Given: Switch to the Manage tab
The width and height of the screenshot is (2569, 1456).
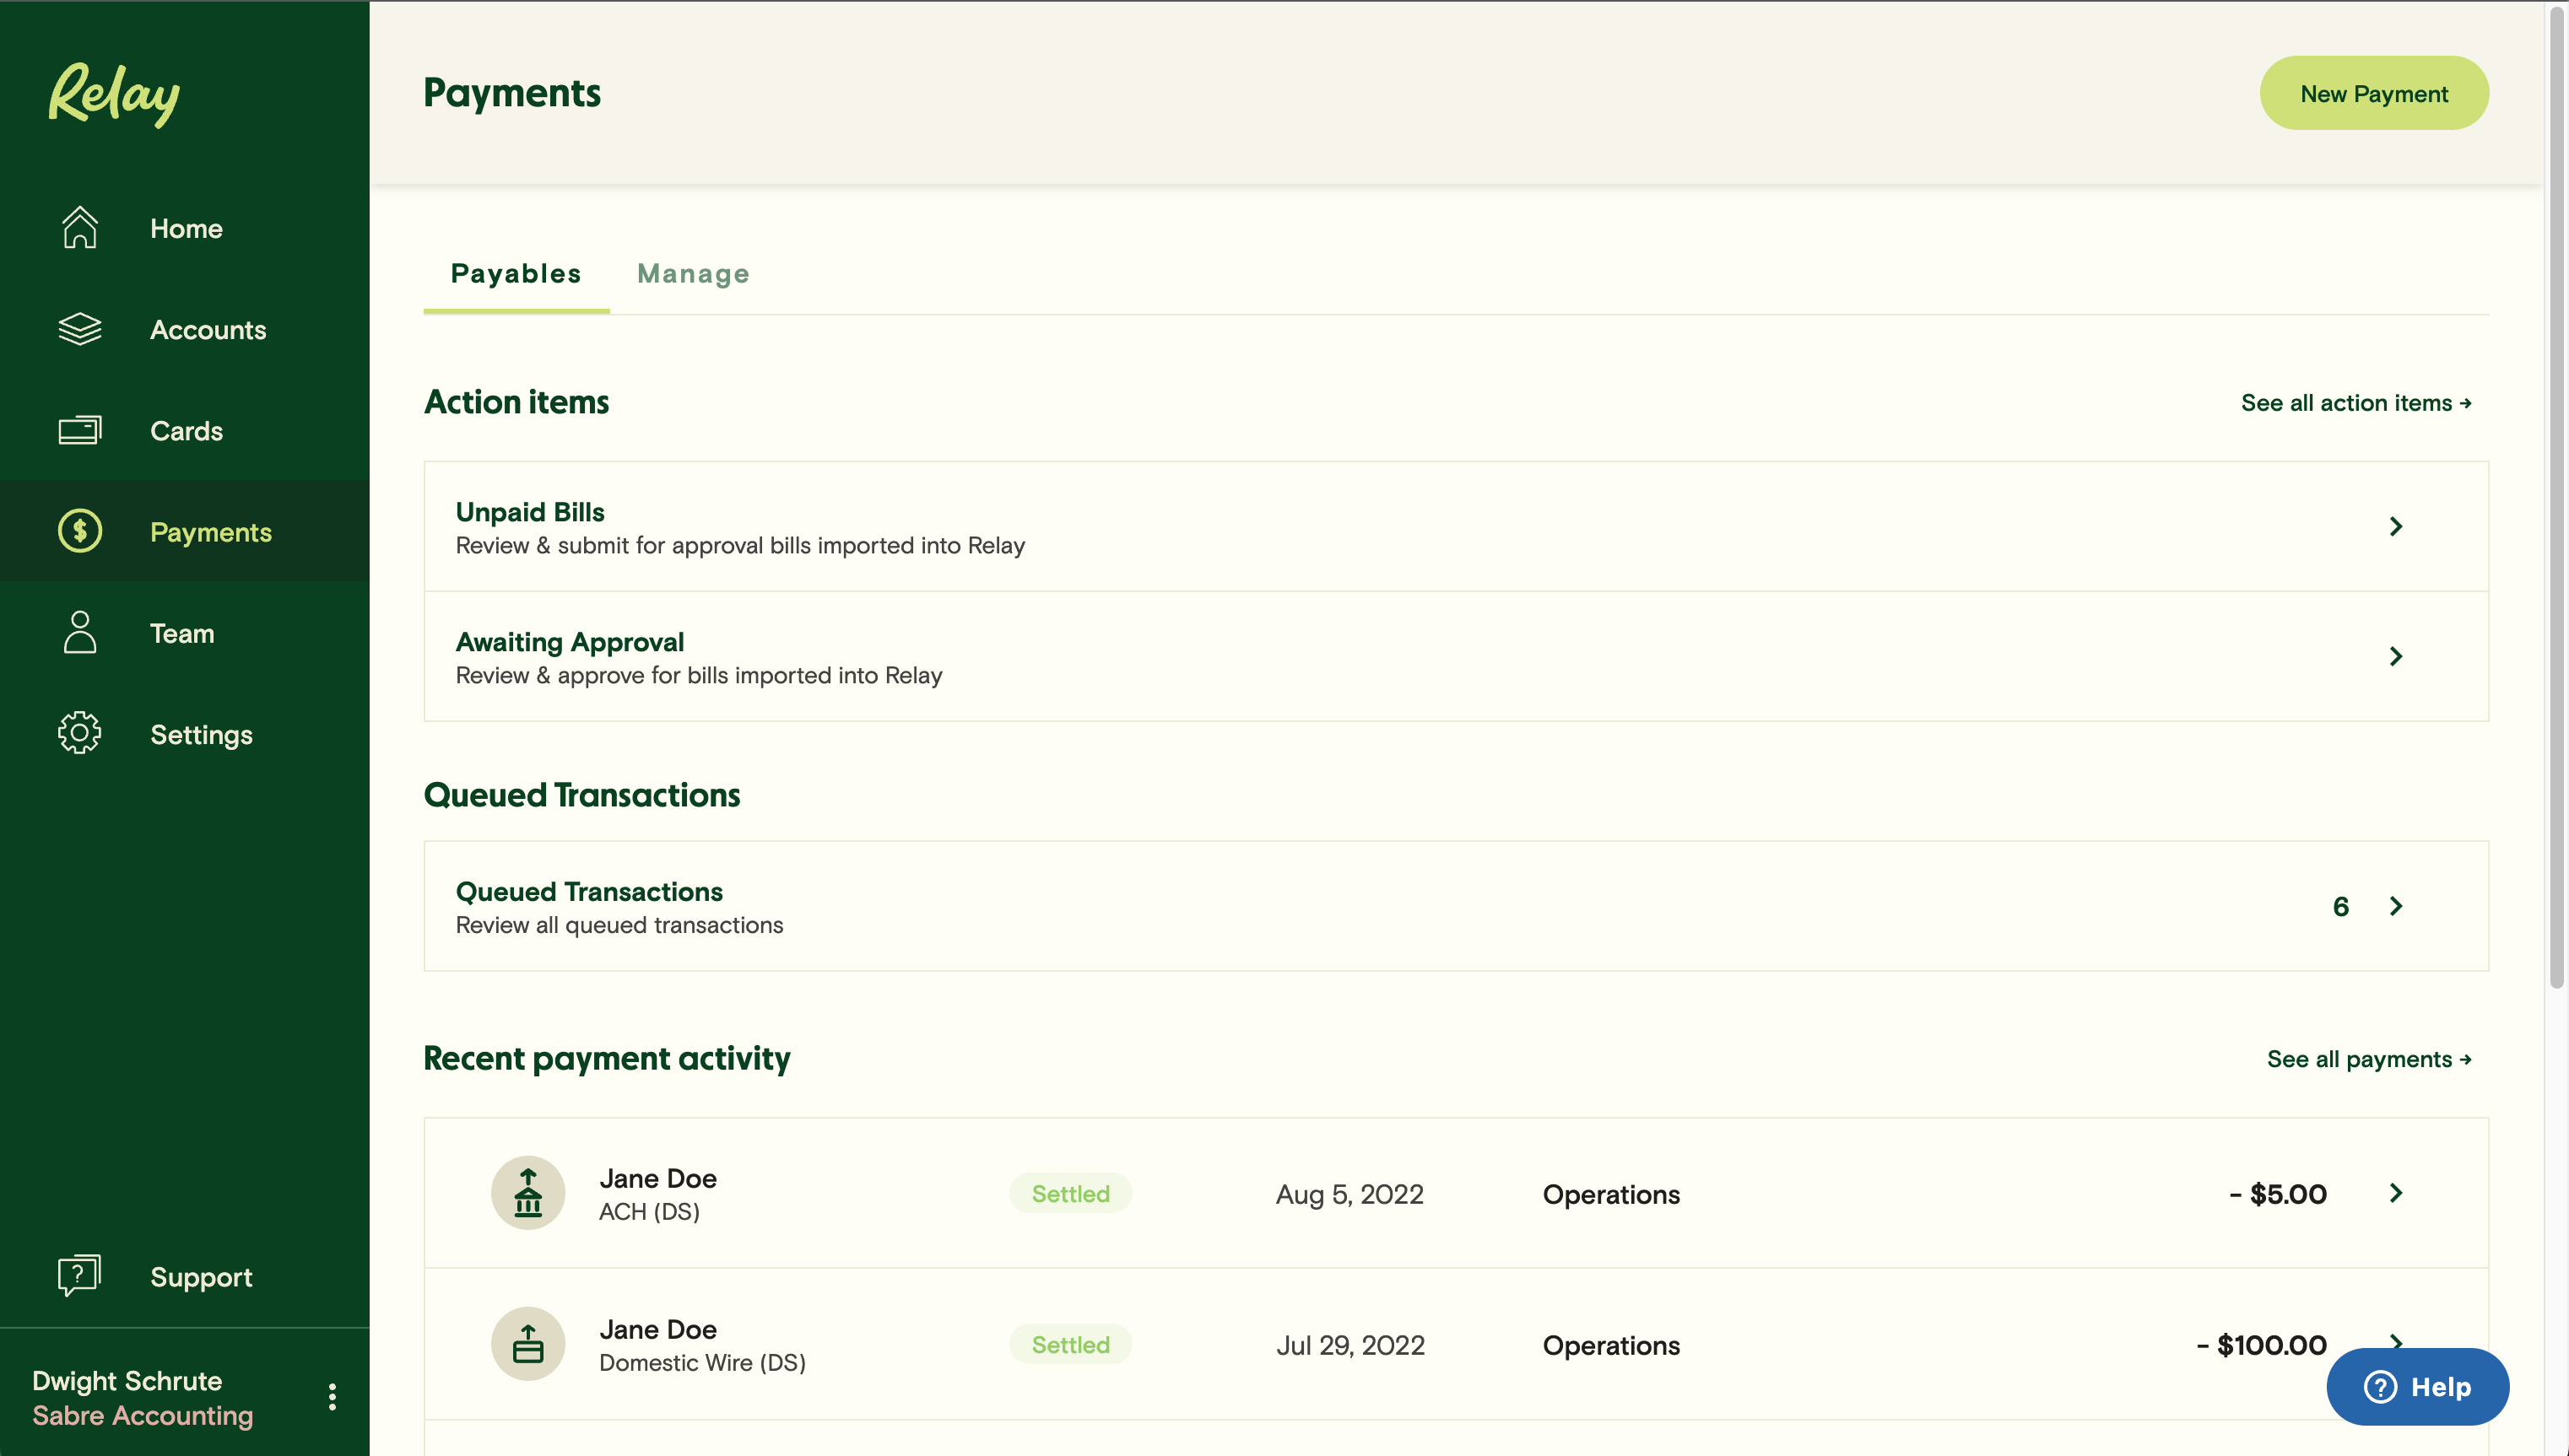Looking at the screenshot, I should (693, 273).
